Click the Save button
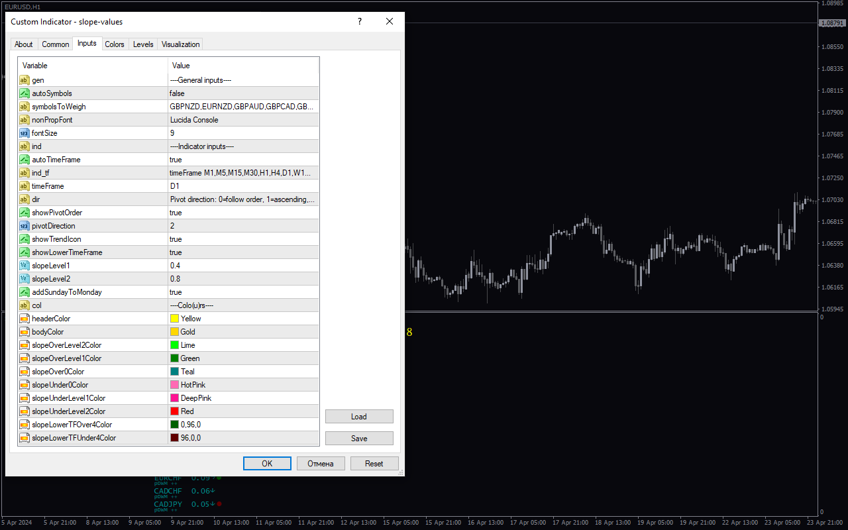Viewport: 848px width, 530px height. (x=359, y=439)
